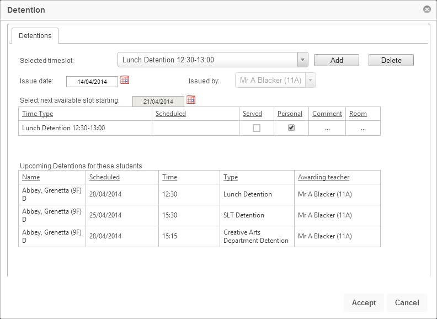Image resolution: width=437 pixels, height=319 pixels.
Task: Sort upcoming detentions by Type header
Action: [x=231, y=177]
